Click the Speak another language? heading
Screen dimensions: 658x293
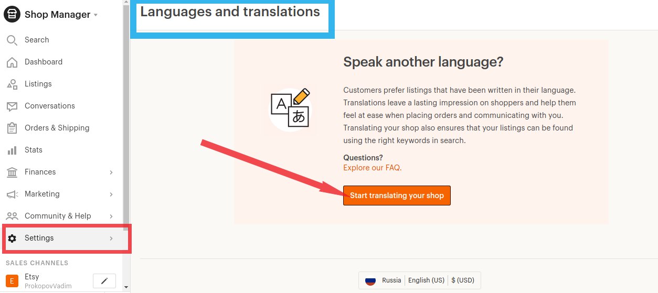click(x=423, y=62)
